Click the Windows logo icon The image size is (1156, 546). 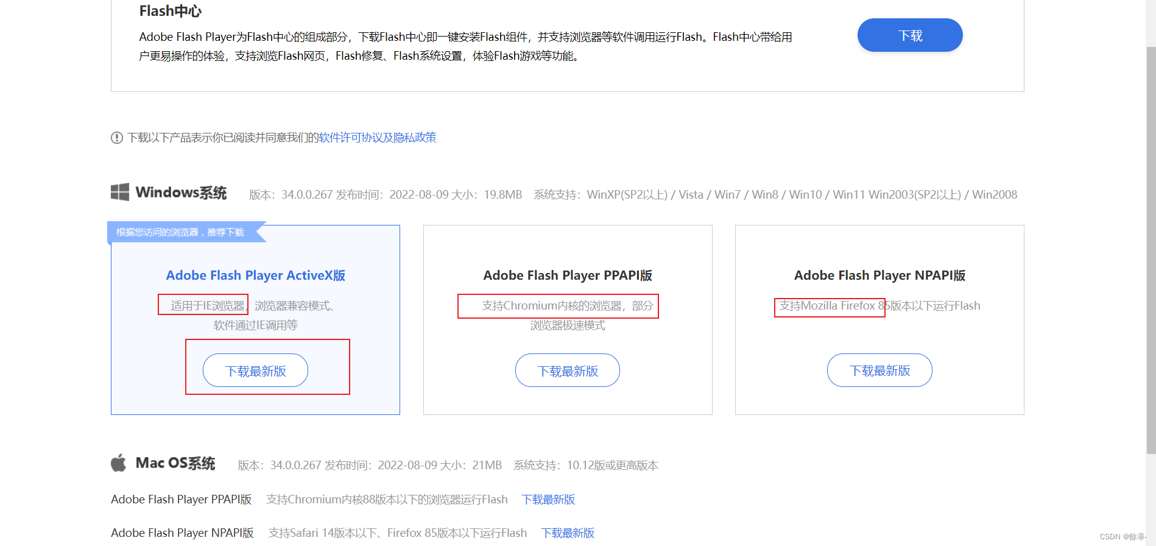coord(120,192)
